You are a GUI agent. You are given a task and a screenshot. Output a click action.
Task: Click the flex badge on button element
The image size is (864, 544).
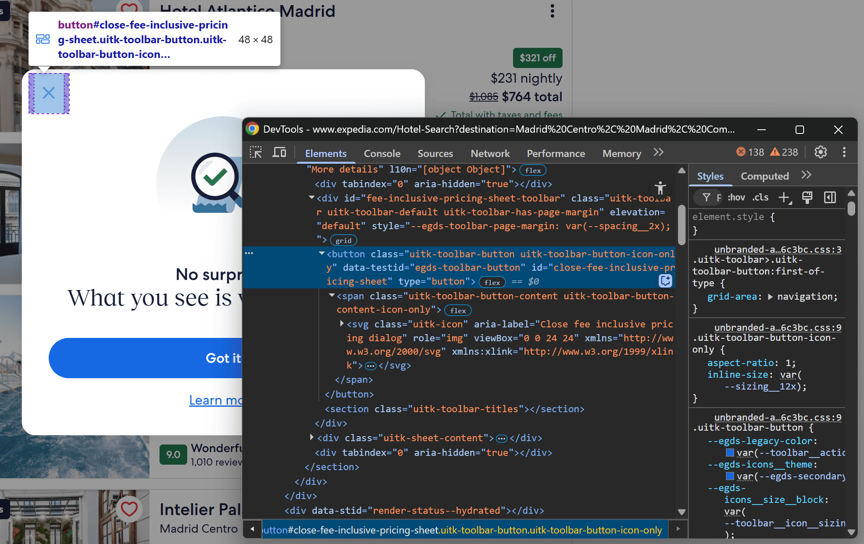pyautogui.click(x=492, y=282)
